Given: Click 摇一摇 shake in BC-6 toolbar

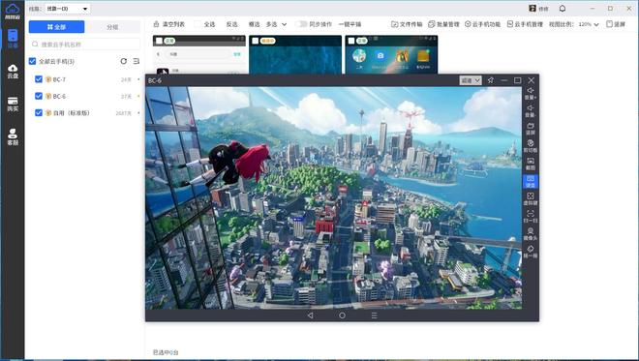Looking at the screenshot, I should pyautogui.click(x=531, y=252).
